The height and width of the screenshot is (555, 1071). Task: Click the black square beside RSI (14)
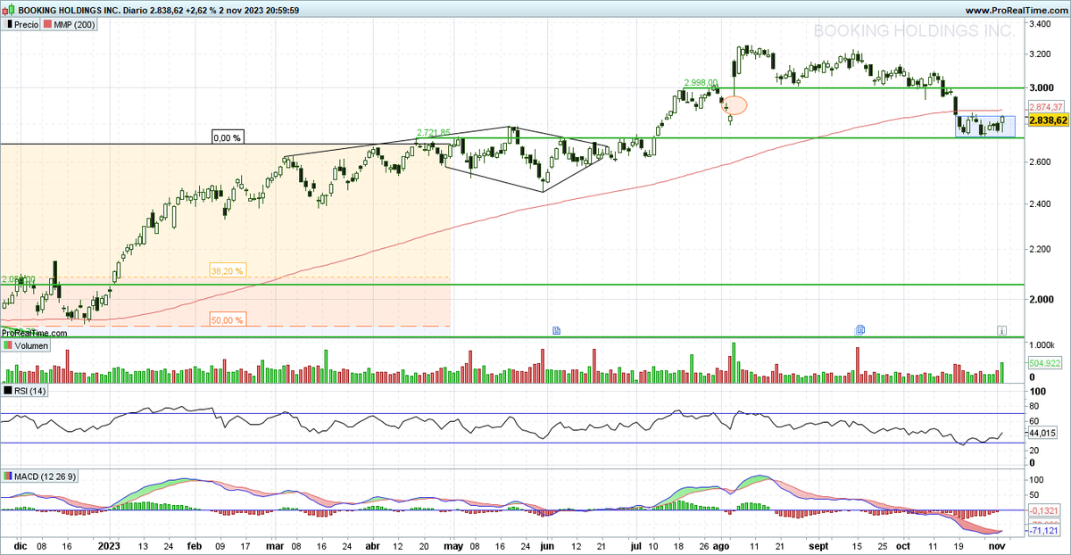coord(8,391)
